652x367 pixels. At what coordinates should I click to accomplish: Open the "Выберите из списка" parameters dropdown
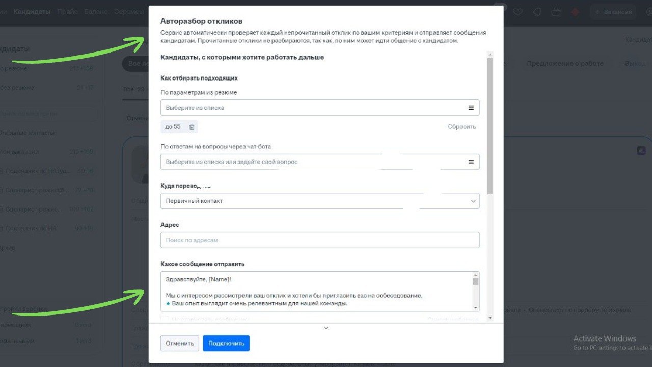pos(320,108)
